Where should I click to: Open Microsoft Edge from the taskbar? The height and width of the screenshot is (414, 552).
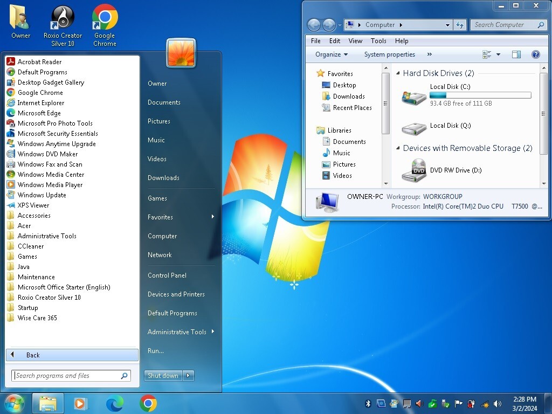[x=115, y=403]
